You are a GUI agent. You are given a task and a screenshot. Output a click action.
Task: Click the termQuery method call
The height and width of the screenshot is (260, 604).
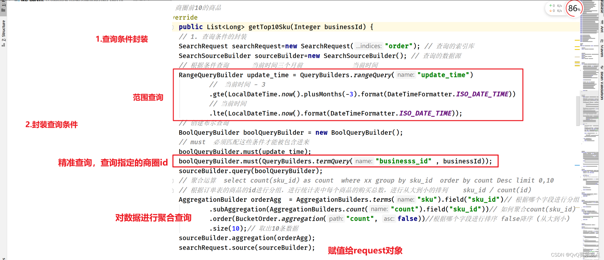[333, 161]
